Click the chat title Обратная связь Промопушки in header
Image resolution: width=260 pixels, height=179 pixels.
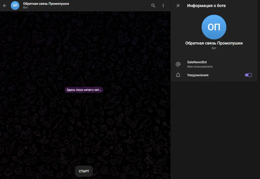(46, 4)
